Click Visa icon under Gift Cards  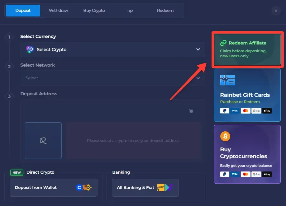[x=235, y=111]
